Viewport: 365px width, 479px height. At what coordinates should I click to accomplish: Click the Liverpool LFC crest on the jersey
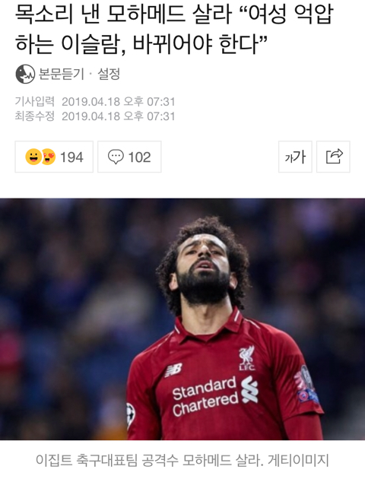point(247,357)
